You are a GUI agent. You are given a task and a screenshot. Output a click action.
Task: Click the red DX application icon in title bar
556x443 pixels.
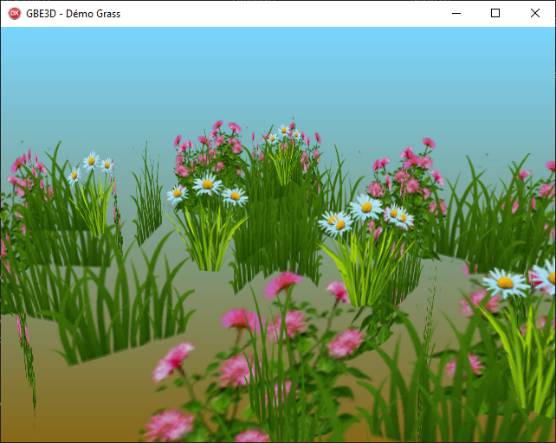click(x=15, y=13)
